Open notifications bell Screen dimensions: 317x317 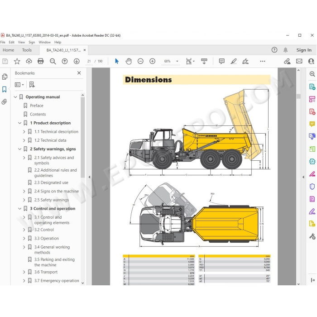pyautogui.click(x=285, y=50)
